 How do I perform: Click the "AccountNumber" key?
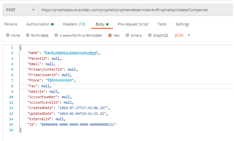[x=43, y=97]
